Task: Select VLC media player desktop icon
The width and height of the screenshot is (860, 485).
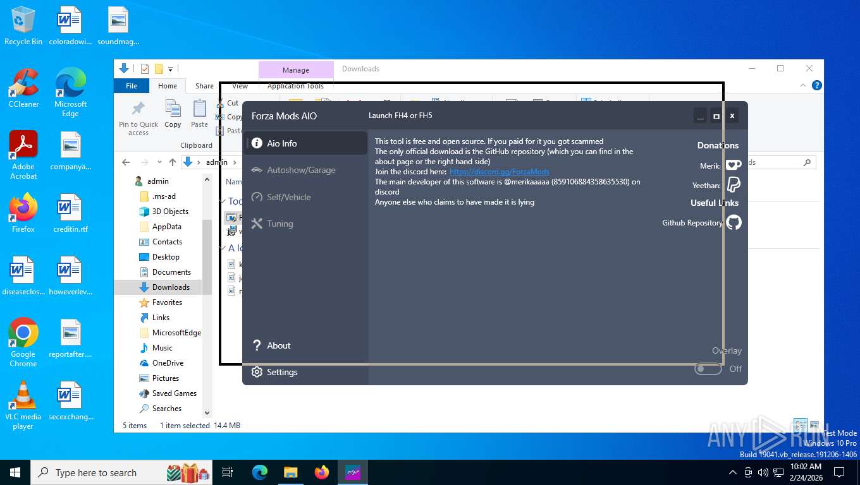Action: 23,405
